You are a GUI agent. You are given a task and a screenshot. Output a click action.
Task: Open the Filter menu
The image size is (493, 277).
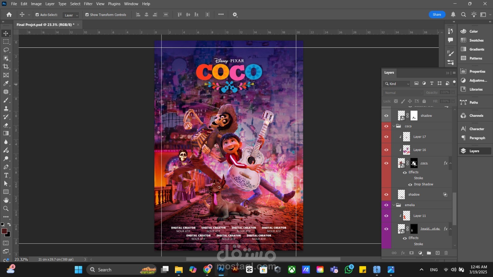point(88,4)
